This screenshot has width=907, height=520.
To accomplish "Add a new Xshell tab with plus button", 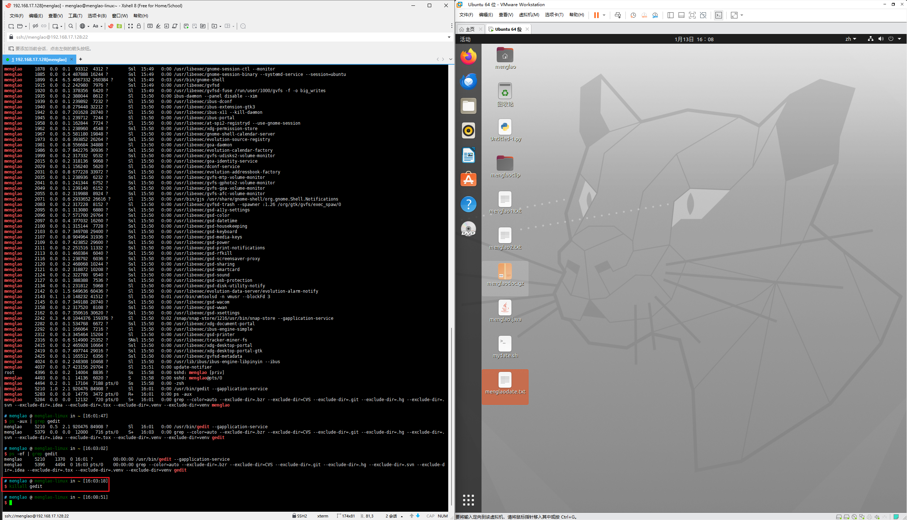I will [x=81, y=59].
